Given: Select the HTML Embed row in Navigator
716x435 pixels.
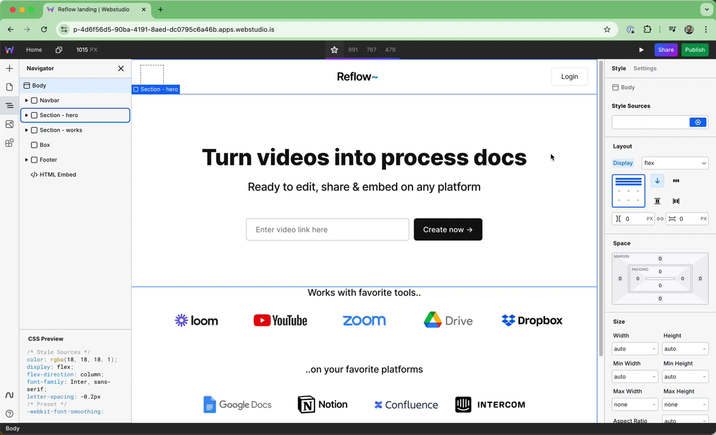Looking at the screenshot, I should coord(76,175).
